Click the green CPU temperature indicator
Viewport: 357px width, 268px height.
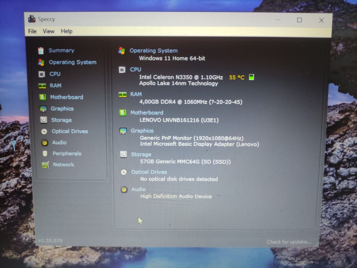point(251,77)
